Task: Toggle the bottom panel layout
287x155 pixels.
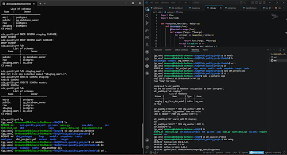Action: [x=260, y=3]
